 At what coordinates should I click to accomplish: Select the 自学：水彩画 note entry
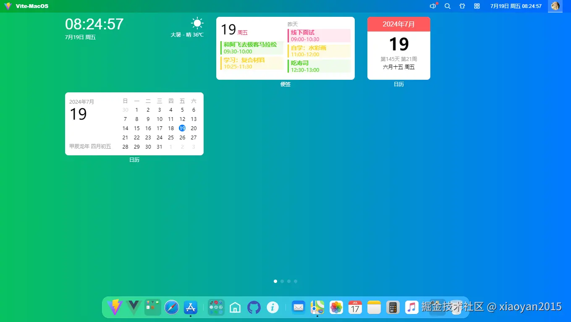(x=319, y=51)
